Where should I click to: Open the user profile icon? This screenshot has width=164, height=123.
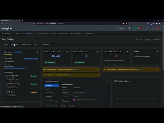152,28
